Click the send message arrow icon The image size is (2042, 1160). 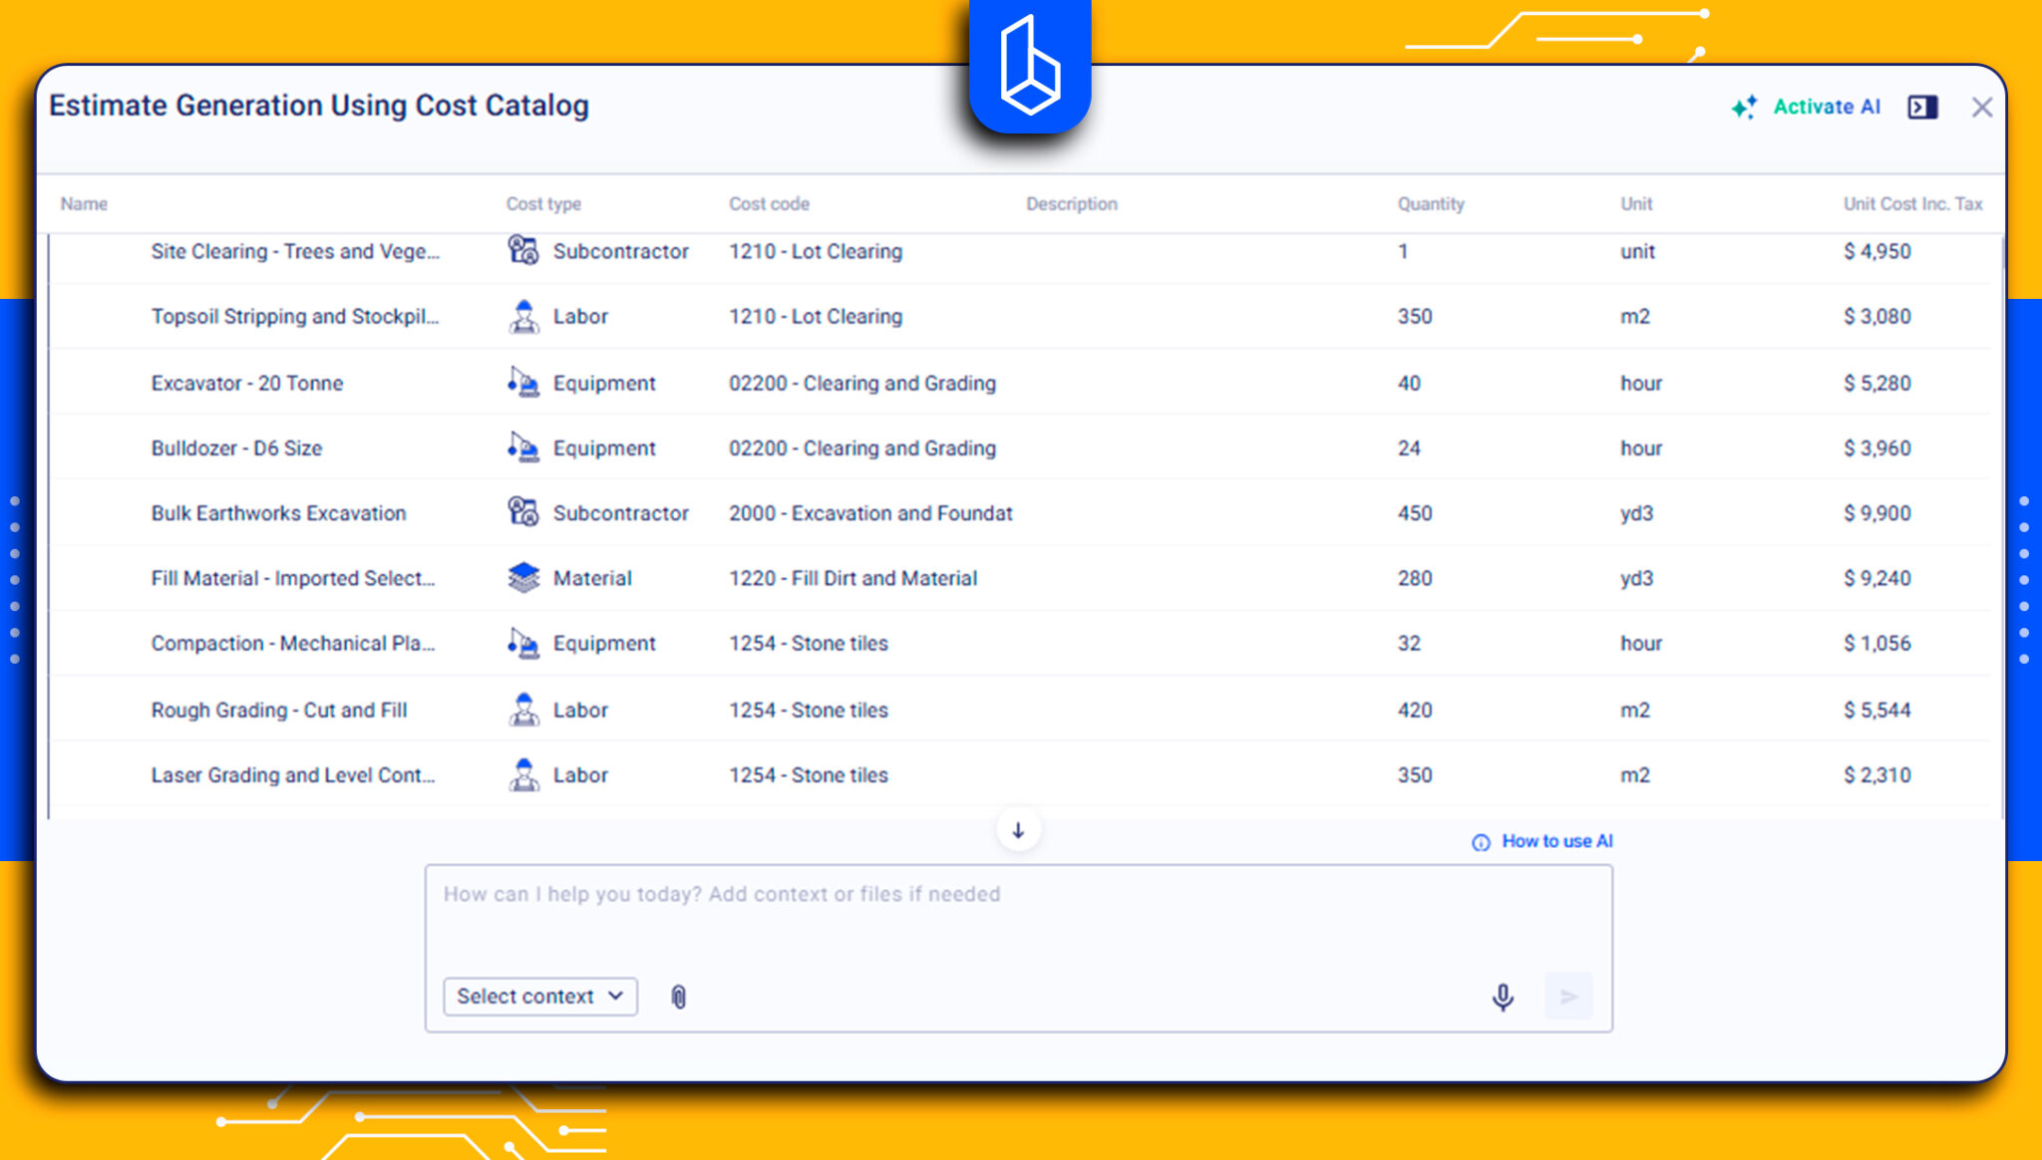click(x=1568, y=996)
